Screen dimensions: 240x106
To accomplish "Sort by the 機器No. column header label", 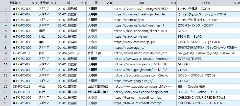I will [x=16, y=3].
